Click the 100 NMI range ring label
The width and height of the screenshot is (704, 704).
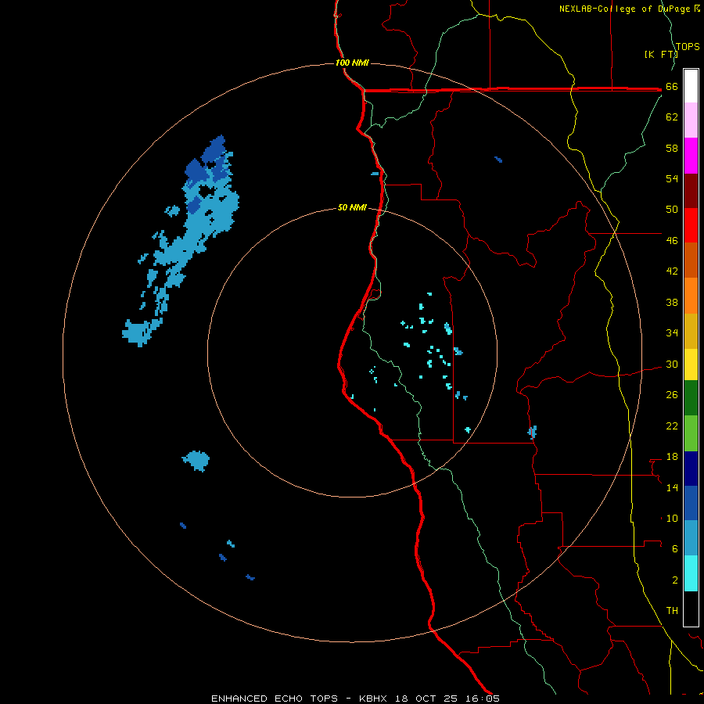pyautogui.click(x=352, y=63)
